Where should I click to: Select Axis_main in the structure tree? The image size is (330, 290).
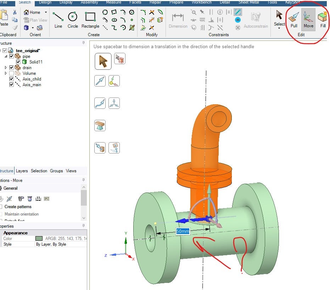point(32,85)
